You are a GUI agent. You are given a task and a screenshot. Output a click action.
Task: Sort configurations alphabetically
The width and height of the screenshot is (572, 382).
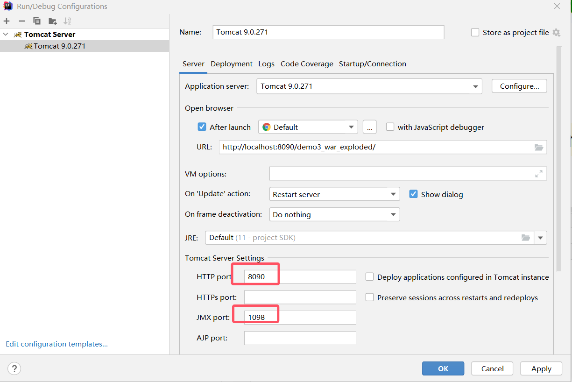point(67,21)
